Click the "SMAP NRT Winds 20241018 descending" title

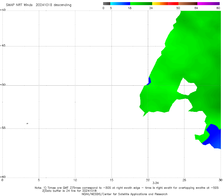[x=39, y=5]
